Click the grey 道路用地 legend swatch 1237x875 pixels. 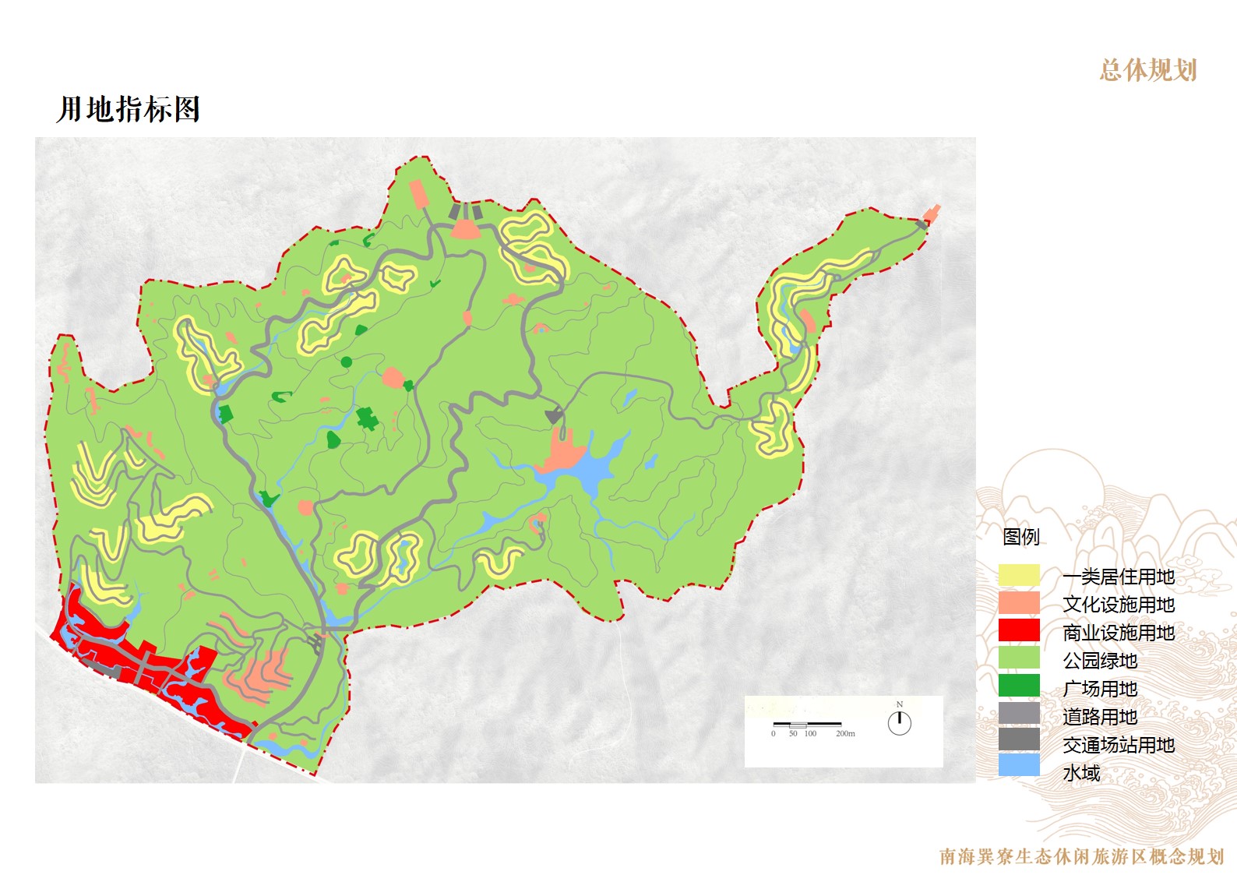1019,714
